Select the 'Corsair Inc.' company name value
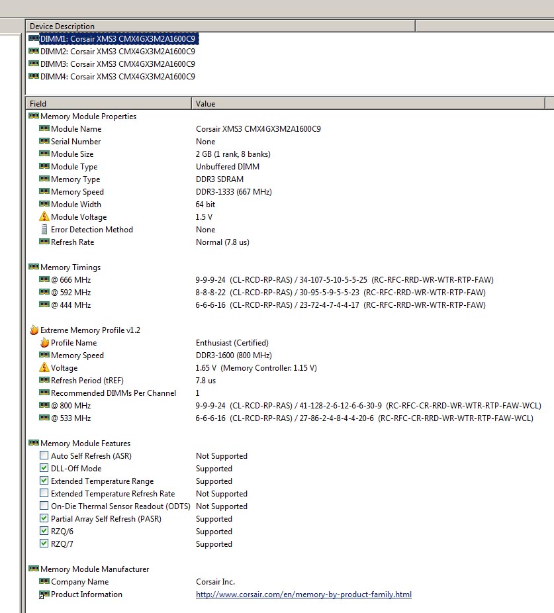Image resolution: width=554 pixels, height=613 pixels. click(215, 582)
